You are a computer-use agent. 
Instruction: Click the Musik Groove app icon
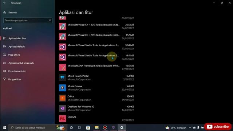(62, 88)
